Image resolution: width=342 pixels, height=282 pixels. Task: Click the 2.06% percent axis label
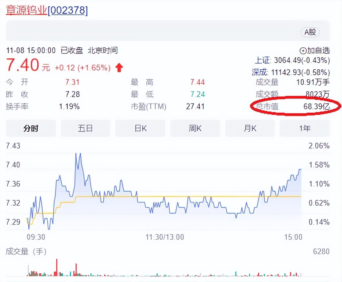(319, 146)
